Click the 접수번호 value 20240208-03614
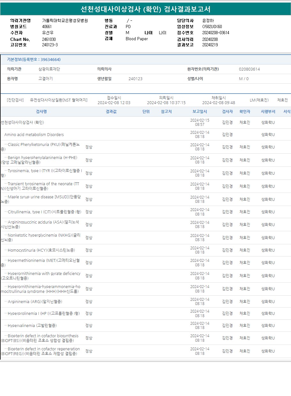 tap(216, 33)
